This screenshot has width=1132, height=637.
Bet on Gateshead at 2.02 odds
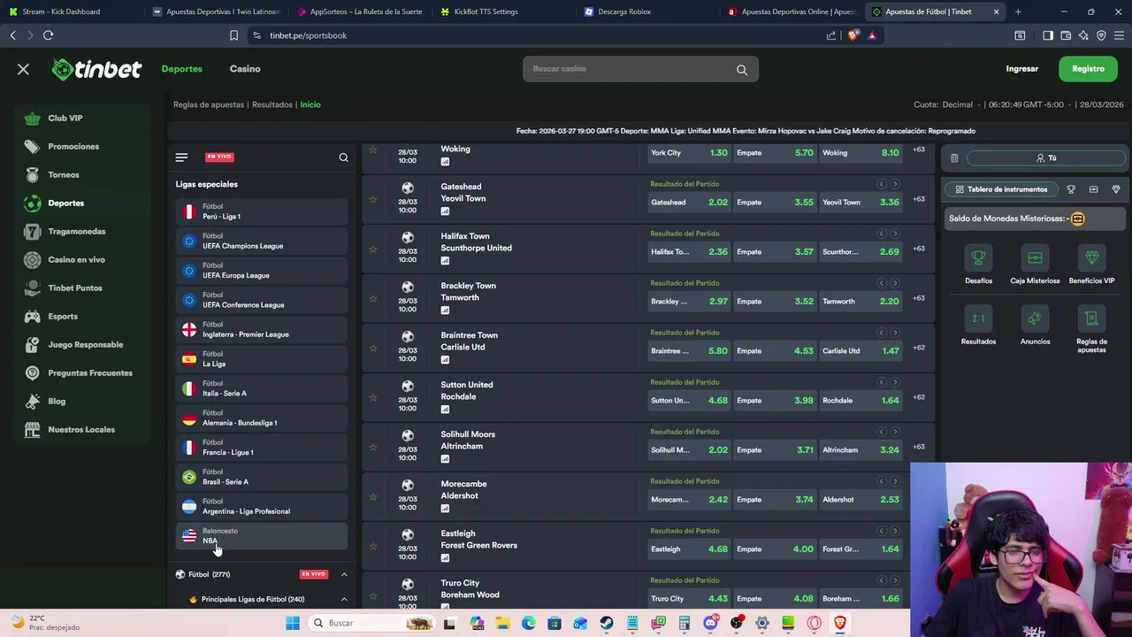click(688, 202)
